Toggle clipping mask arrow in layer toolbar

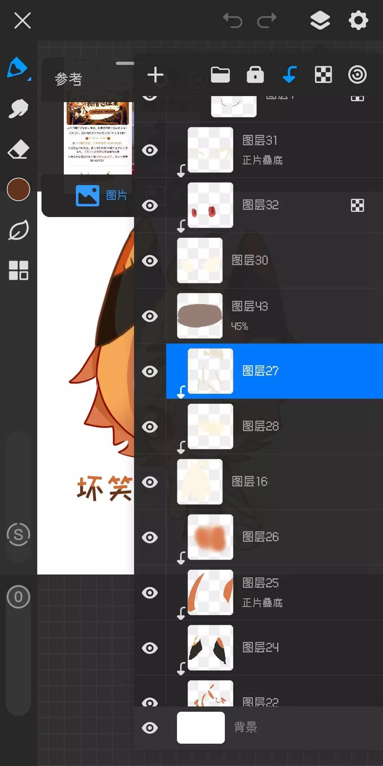[x=289, y=75]
